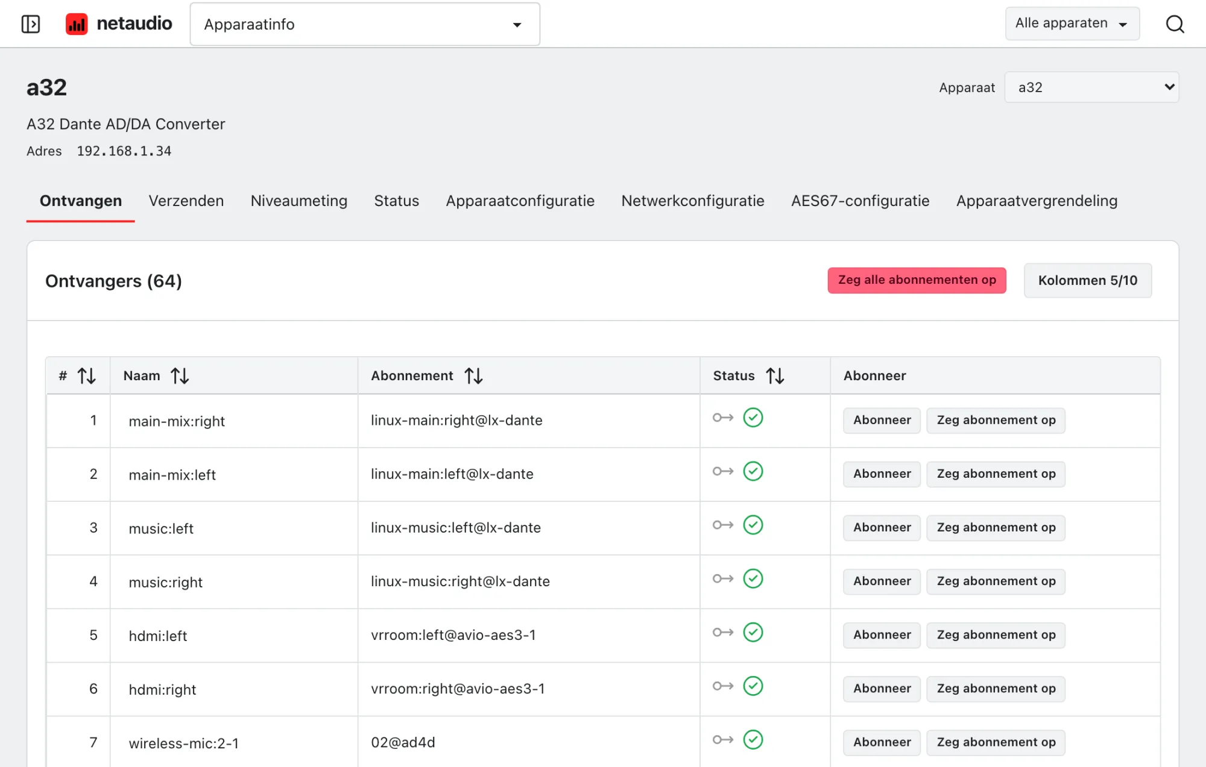Open the Netwerkconfiguratie tab

coord(693,201)
